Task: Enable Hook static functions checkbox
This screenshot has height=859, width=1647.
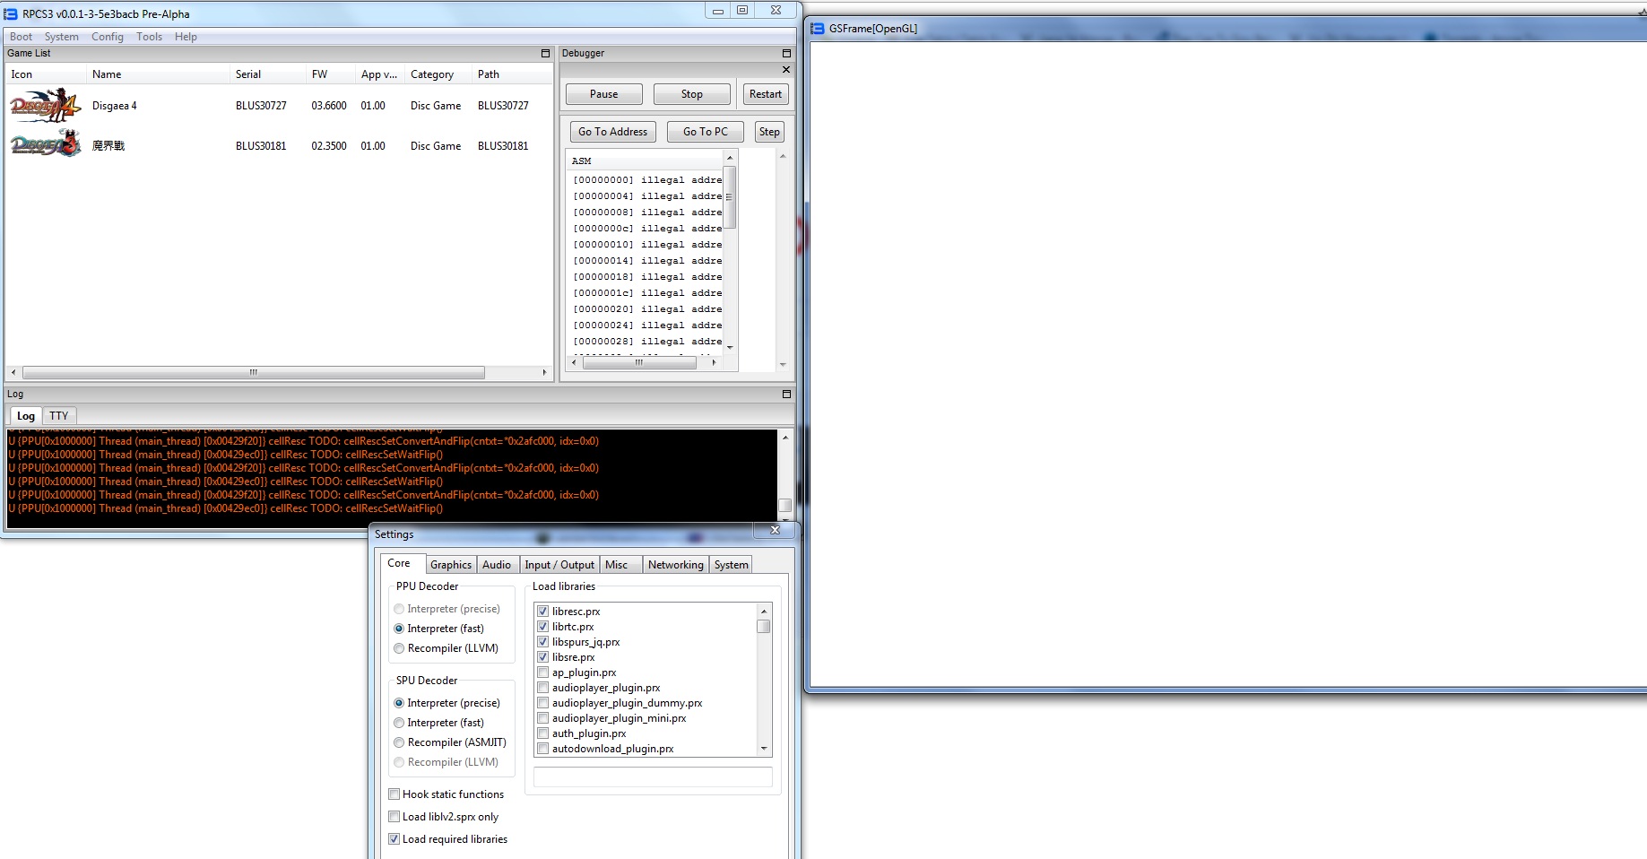Action: pos(394,794)
